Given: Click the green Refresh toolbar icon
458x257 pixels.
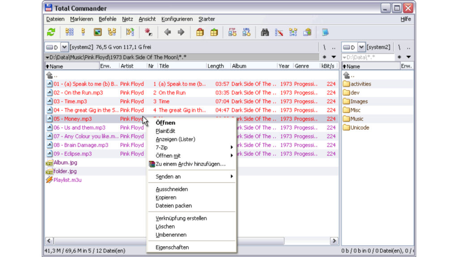Looking at the screenshot, I should pyautogui.click(x=51, y=32).
